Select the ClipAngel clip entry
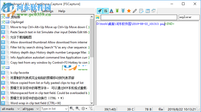Viewport: 201px width, 112px height. tap(45, 22)
